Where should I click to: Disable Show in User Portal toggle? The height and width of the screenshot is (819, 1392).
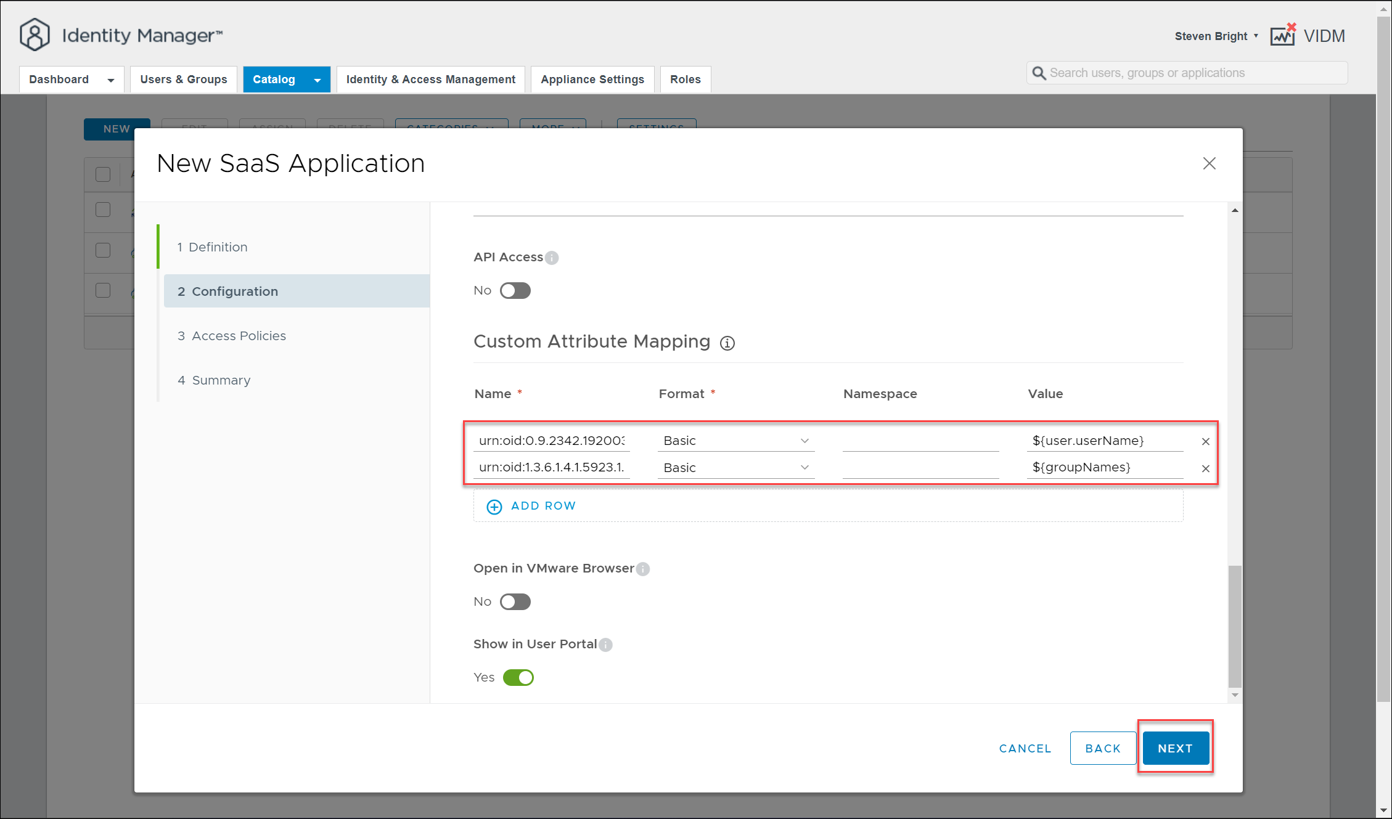[x=518, y=677]
